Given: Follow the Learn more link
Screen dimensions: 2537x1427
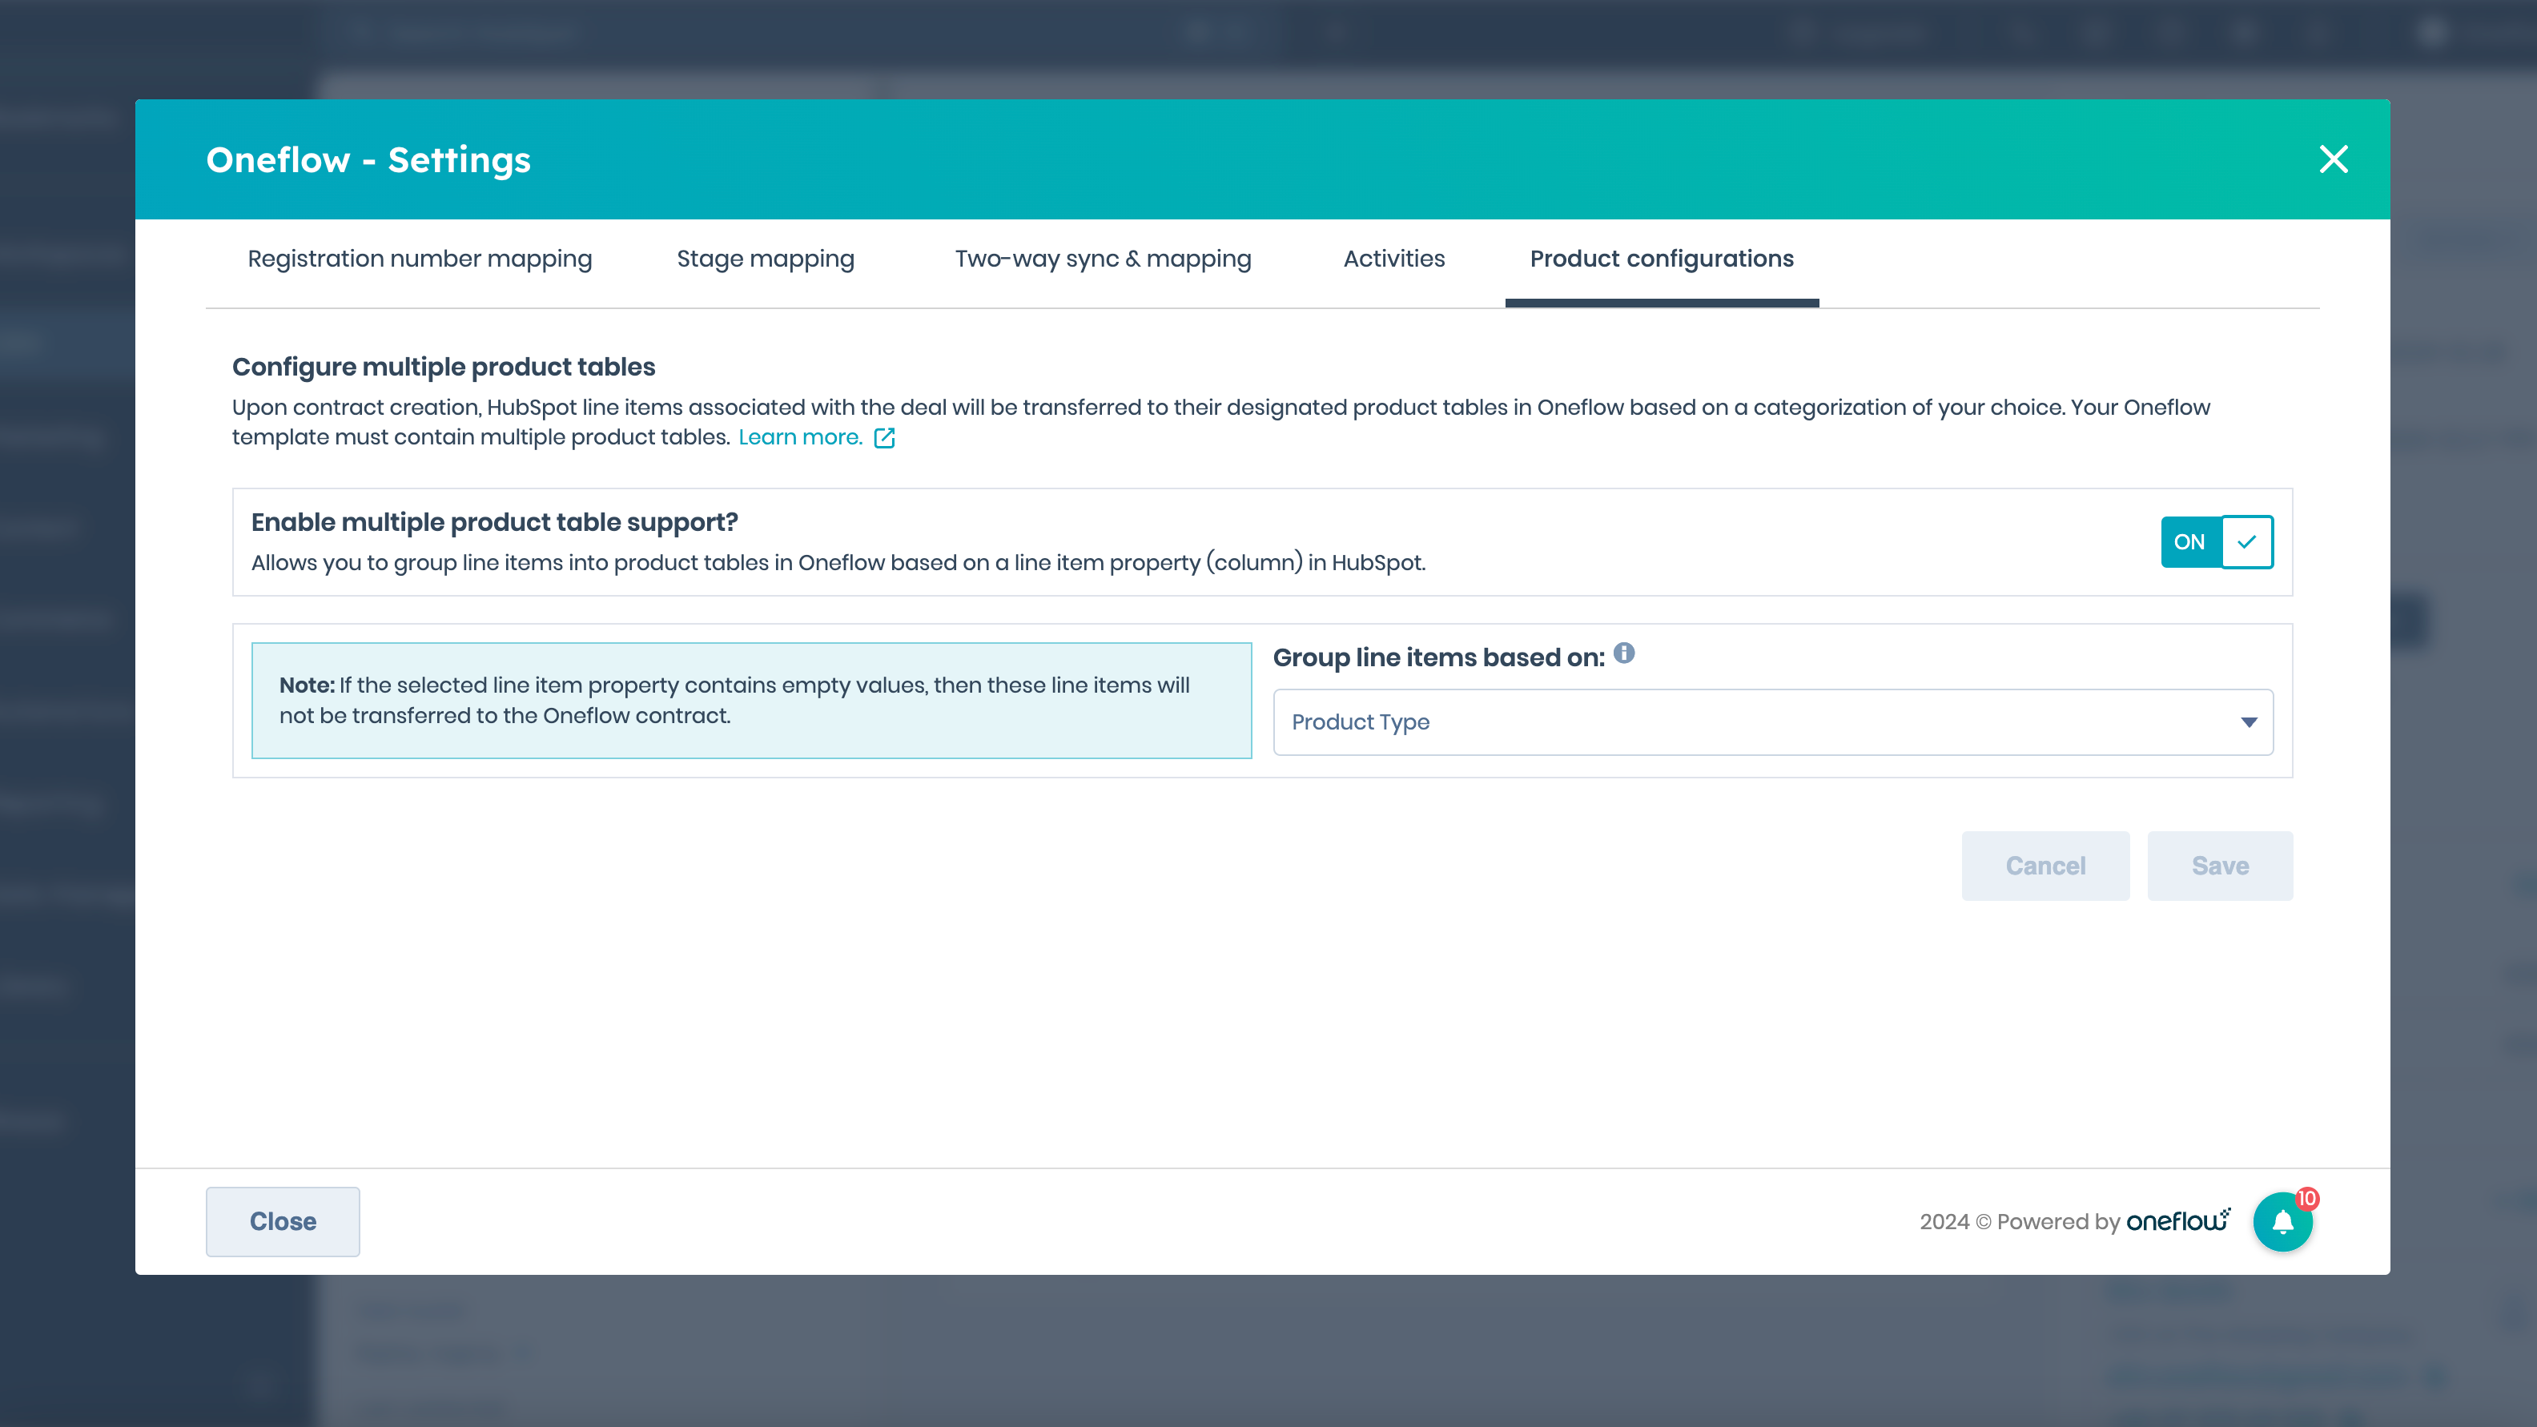Looking at the screenshot, I should [800, 437].
